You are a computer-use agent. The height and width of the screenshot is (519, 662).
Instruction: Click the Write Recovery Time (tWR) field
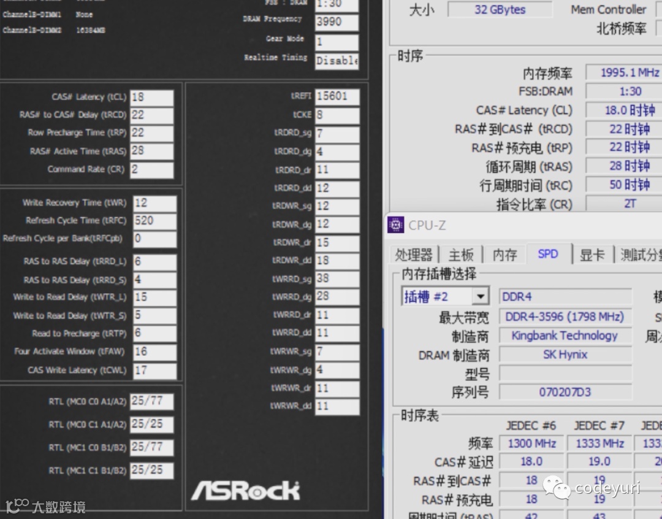coord(154,203)
